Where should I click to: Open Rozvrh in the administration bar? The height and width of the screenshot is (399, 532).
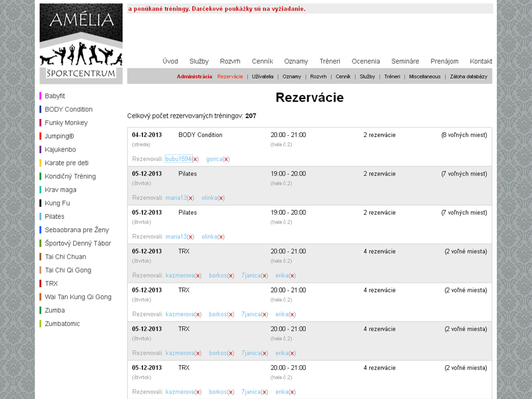coord(319,76)
